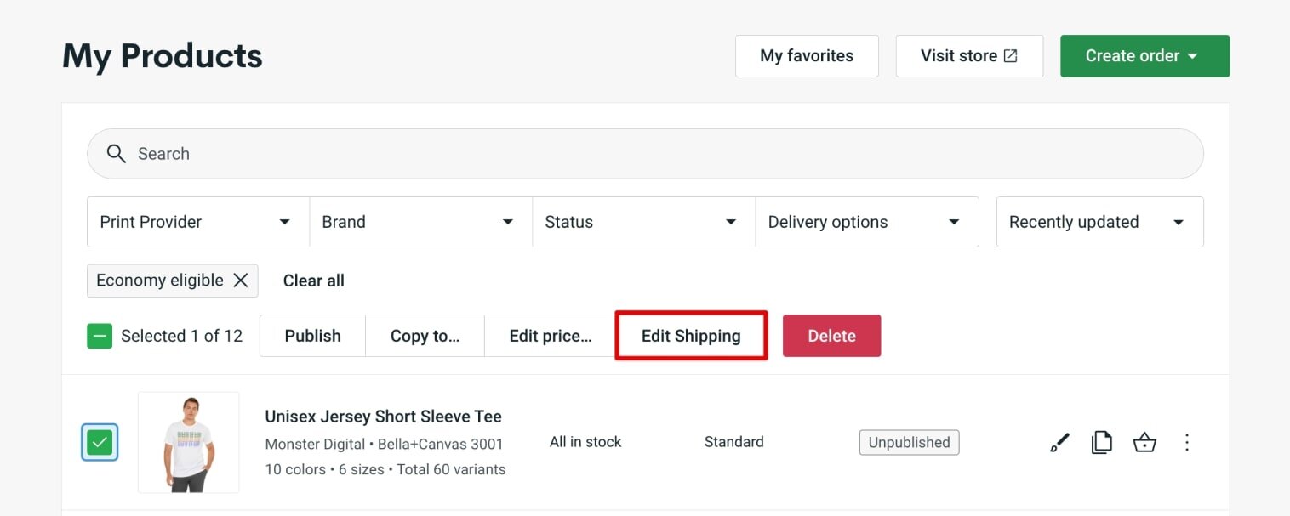1290x516 pixels.
Task: Click the Publish bulk action
Action: click(x=312, y=336)
